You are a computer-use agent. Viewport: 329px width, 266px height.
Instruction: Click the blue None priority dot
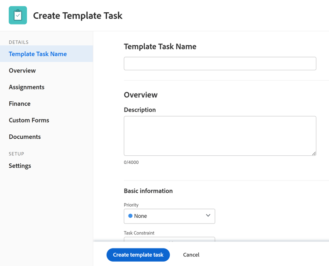[130, 216]
